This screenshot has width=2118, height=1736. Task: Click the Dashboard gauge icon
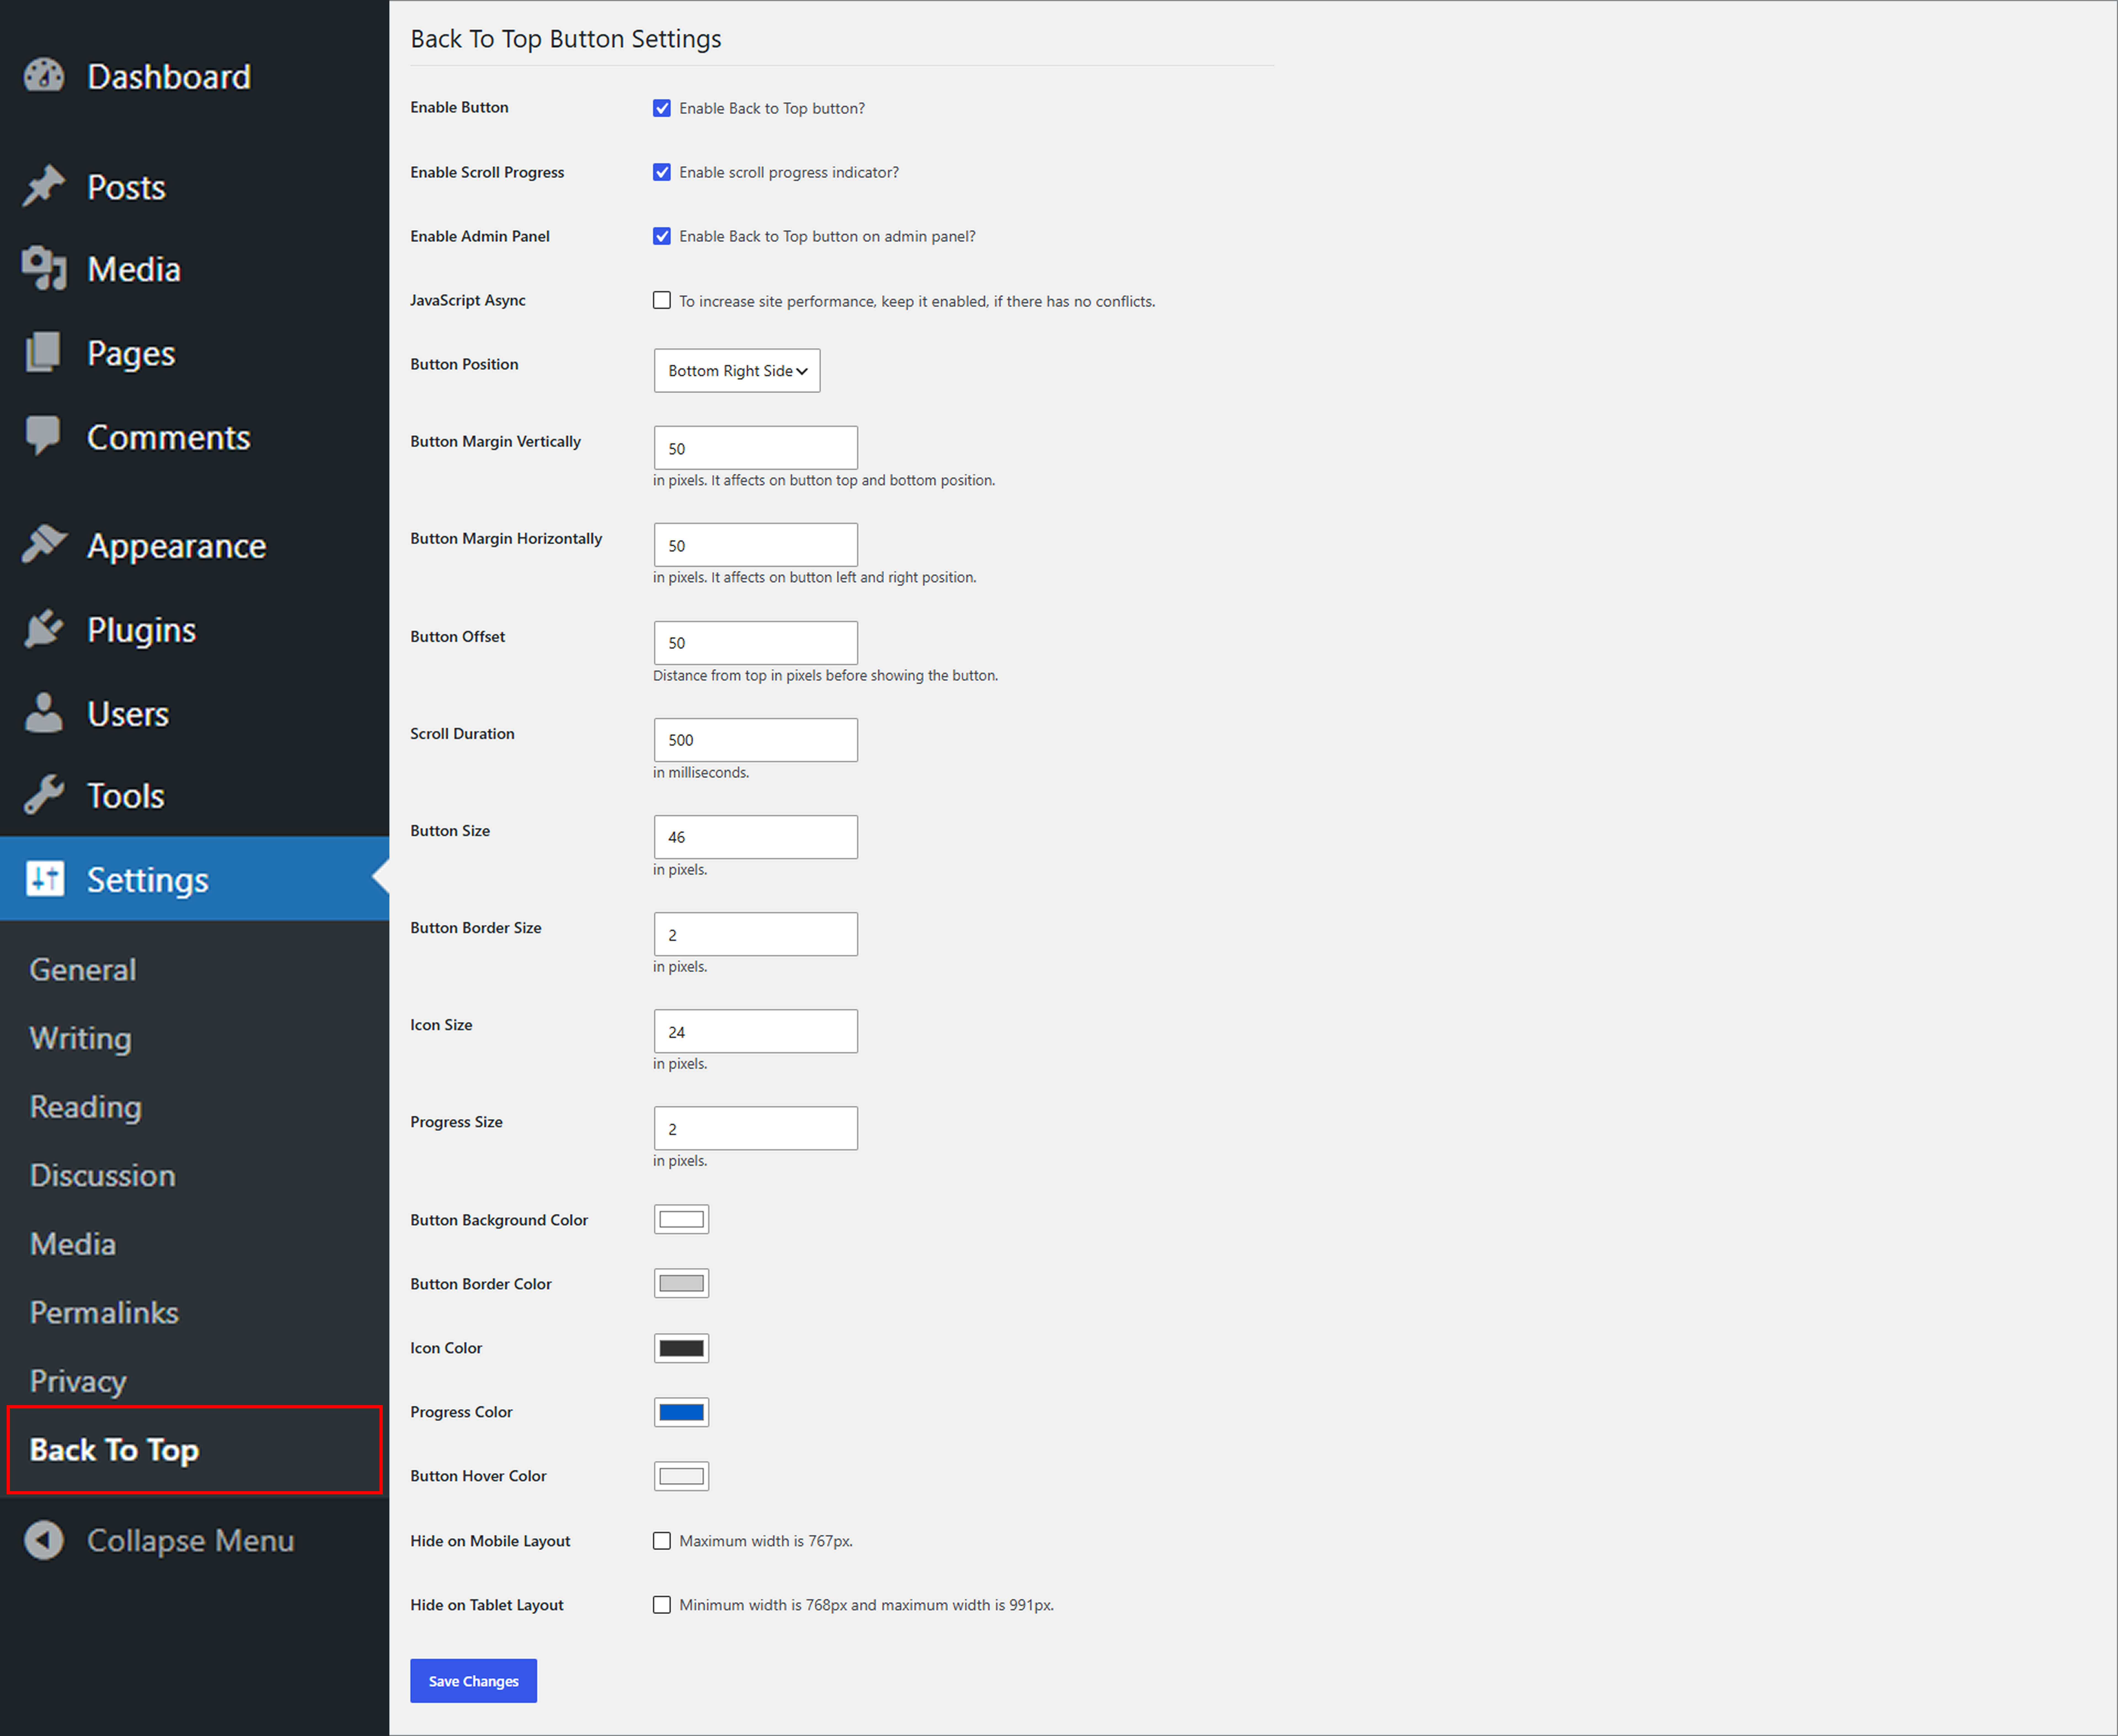44,76
